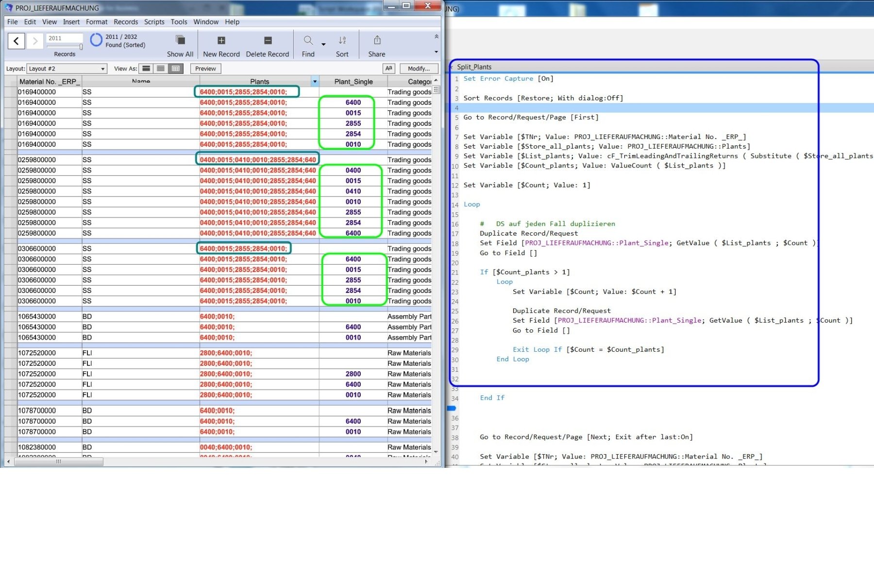Select Set Variable [$Count; Value: 1] step
This screenshot has height=583, width=874.
[527, 185]
